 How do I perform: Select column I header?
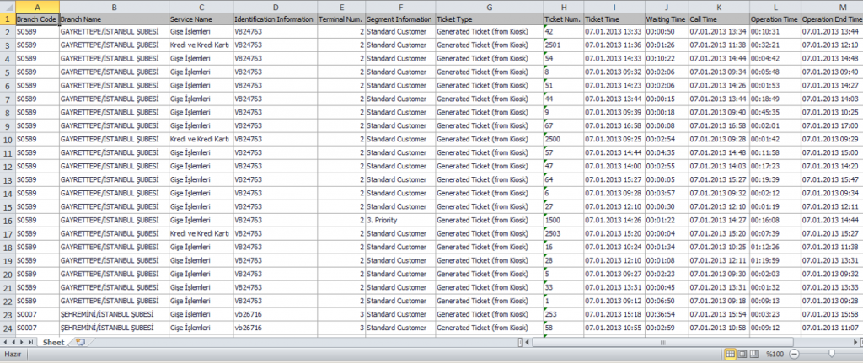pos(614,8)
